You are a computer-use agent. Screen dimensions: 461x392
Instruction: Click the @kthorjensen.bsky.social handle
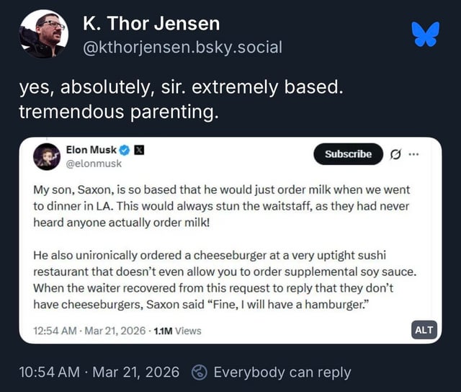pyautogui.click(x=182, y=48)
